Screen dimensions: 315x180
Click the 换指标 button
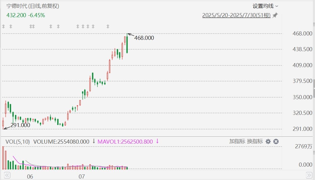pos(255,141)
